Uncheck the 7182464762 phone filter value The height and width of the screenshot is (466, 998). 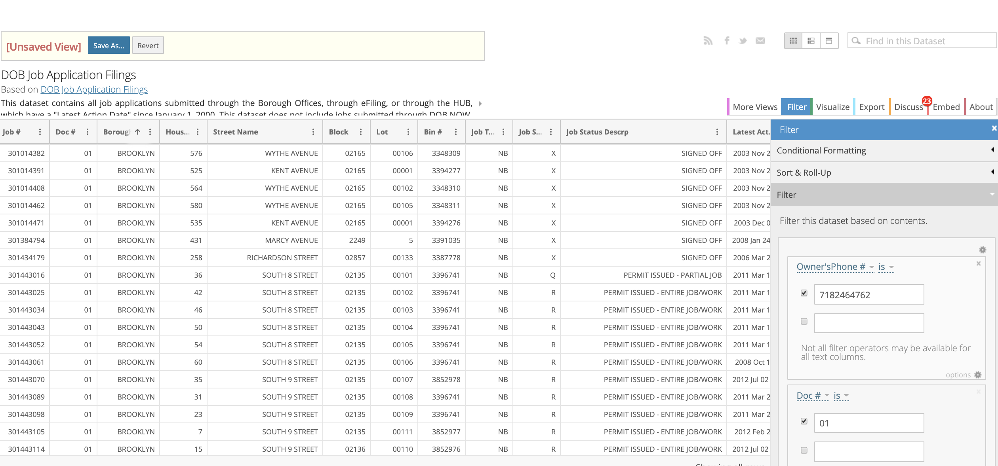tap(804, 293)
